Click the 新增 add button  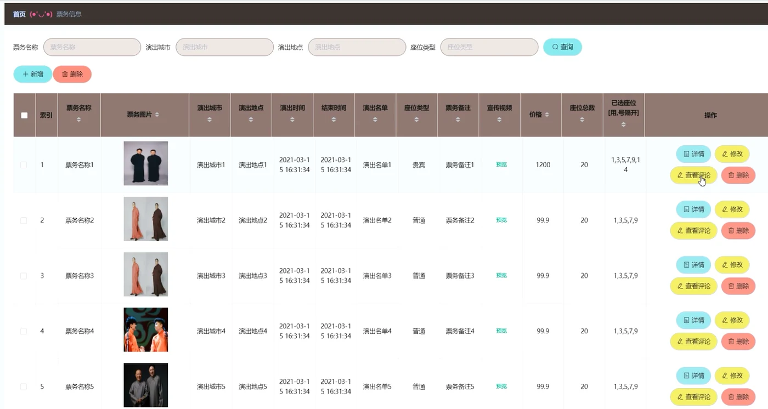coord(33,74)
